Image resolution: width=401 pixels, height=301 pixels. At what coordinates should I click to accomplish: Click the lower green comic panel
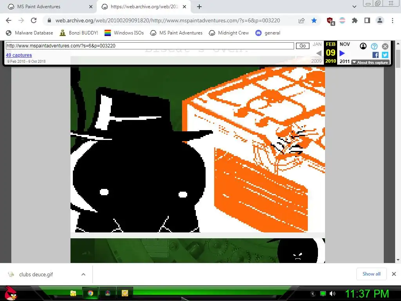click(198, 250)
